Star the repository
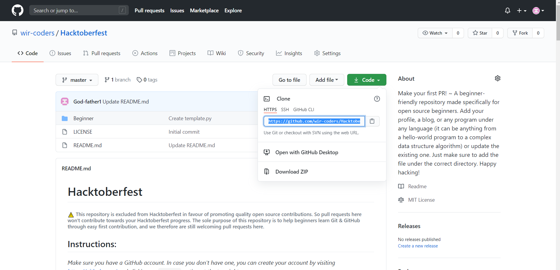 coord(480,33)
